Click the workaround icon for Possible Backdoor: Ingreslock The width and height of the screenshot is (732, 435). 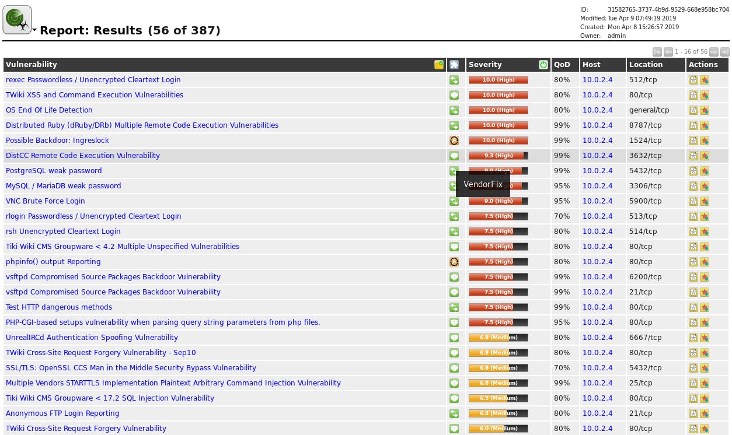(x=454, y=141)
